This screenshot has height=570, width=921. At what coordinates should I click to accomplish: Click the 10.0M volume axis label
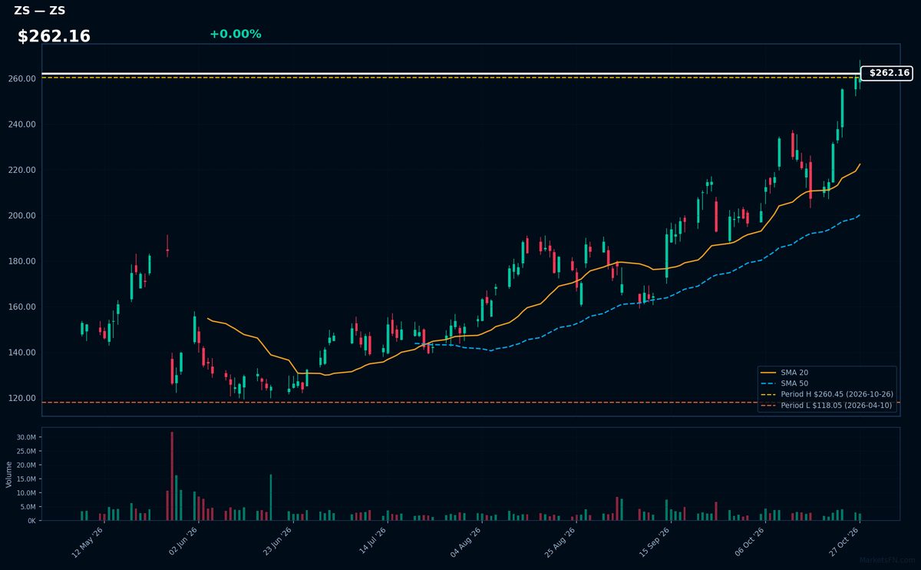pos(27,492)
